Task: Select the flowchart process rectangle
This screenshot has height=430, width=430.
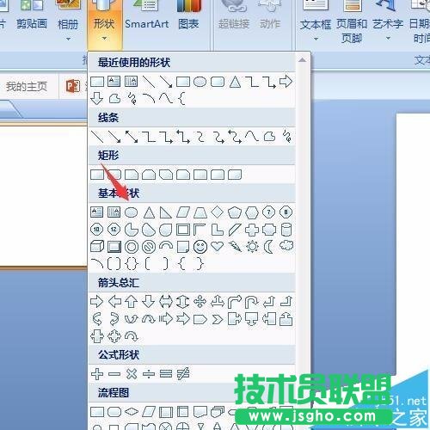Action: [x=97, y=412]
